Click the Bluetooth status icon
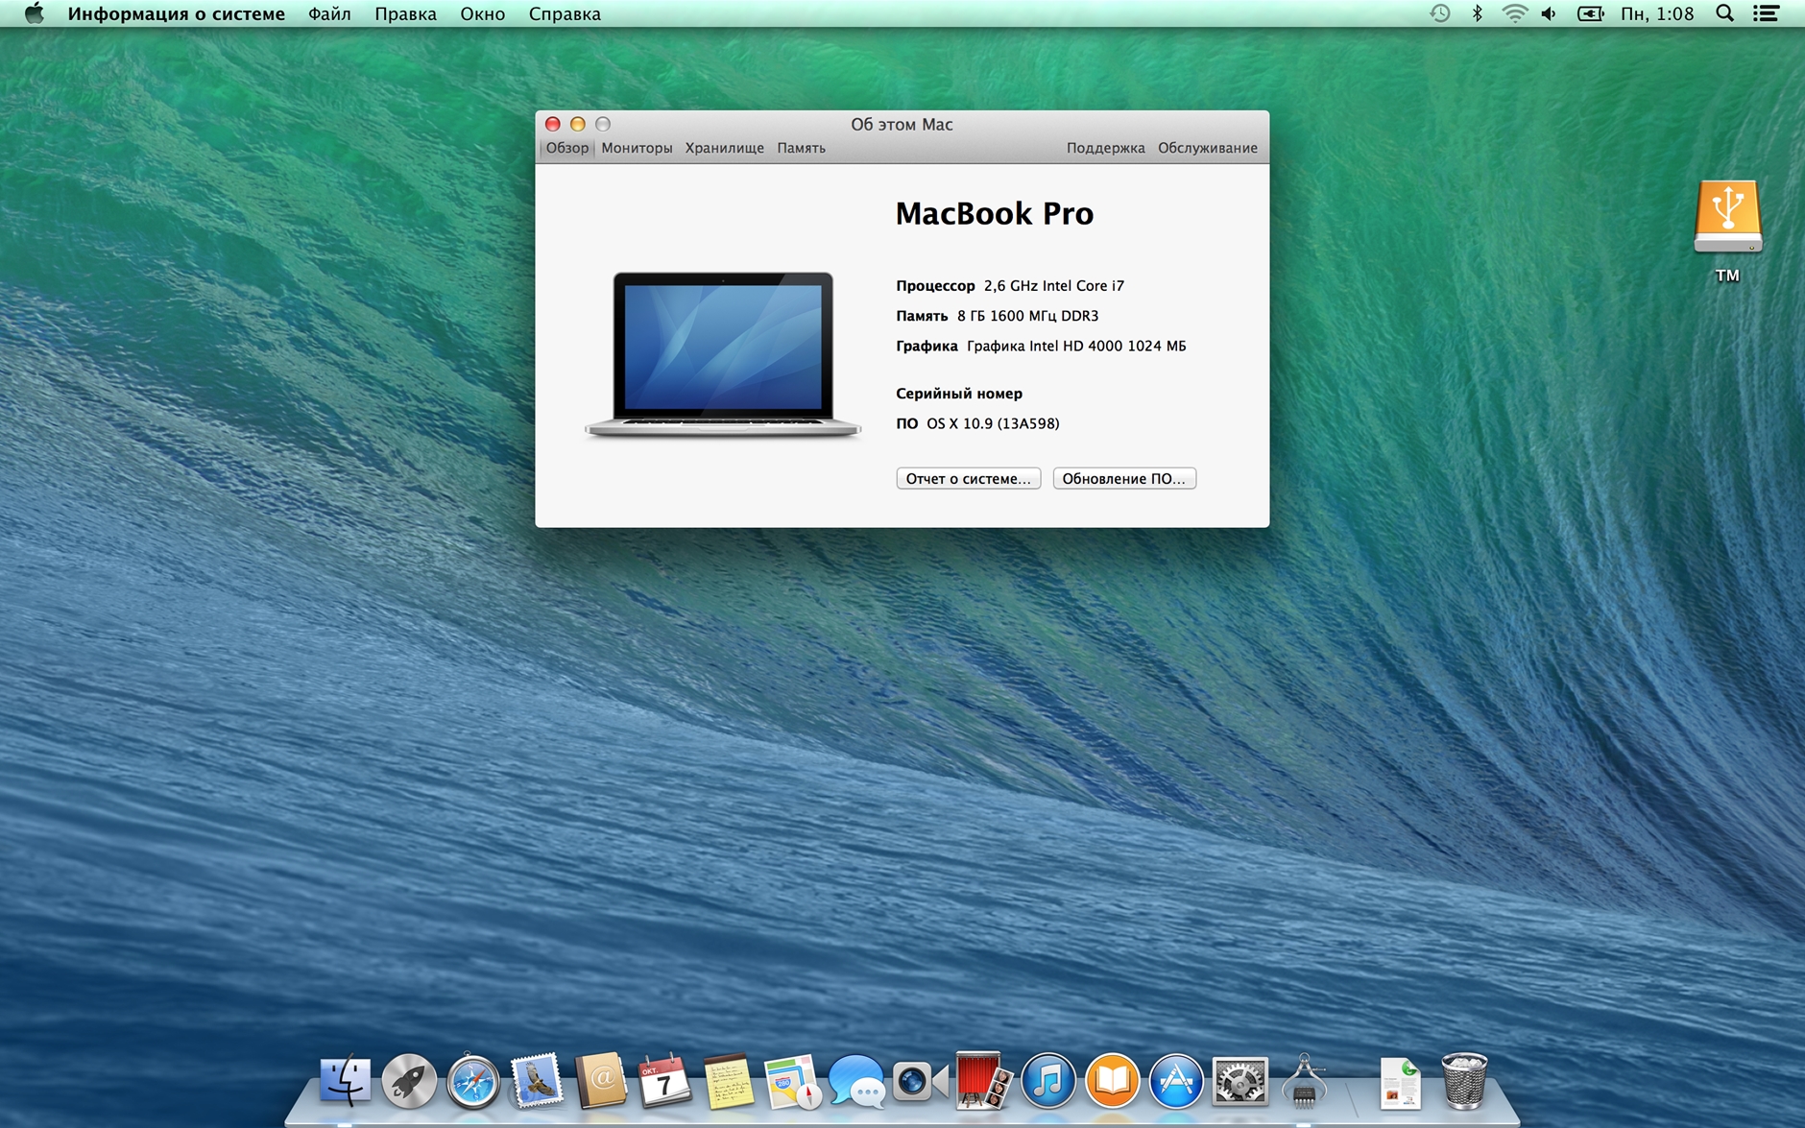The image size is (1805, 1128). click(x=1478, y=13)
